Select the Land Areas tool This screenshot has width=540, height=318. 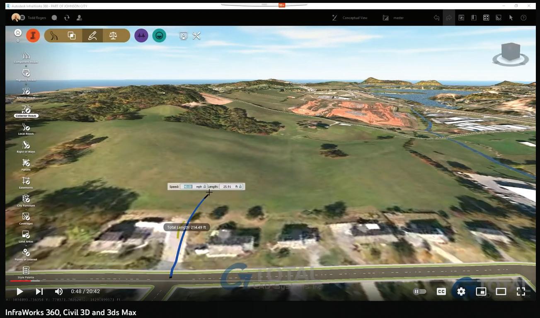(x=26, y=236)
